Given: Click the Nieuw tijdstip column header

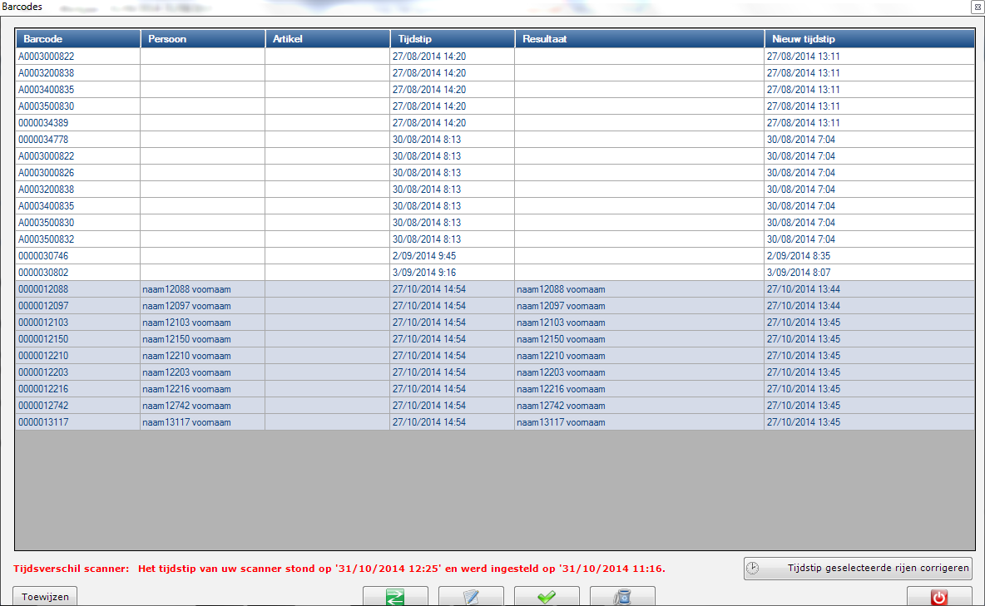Looking at the screenshot, I should 869,39.
